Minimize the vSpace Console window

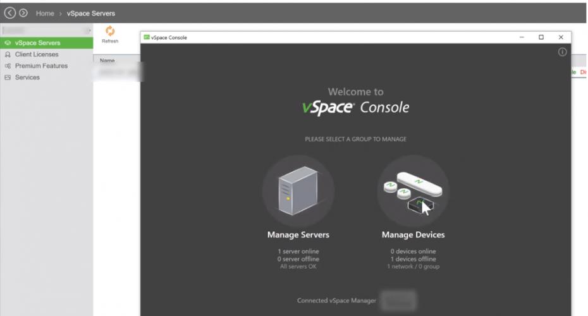522,37
